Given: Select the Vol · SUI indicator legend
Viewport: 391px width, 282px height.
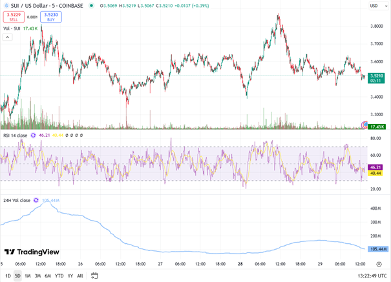Looking at the screenshot, I should click(x=12, y=29).
